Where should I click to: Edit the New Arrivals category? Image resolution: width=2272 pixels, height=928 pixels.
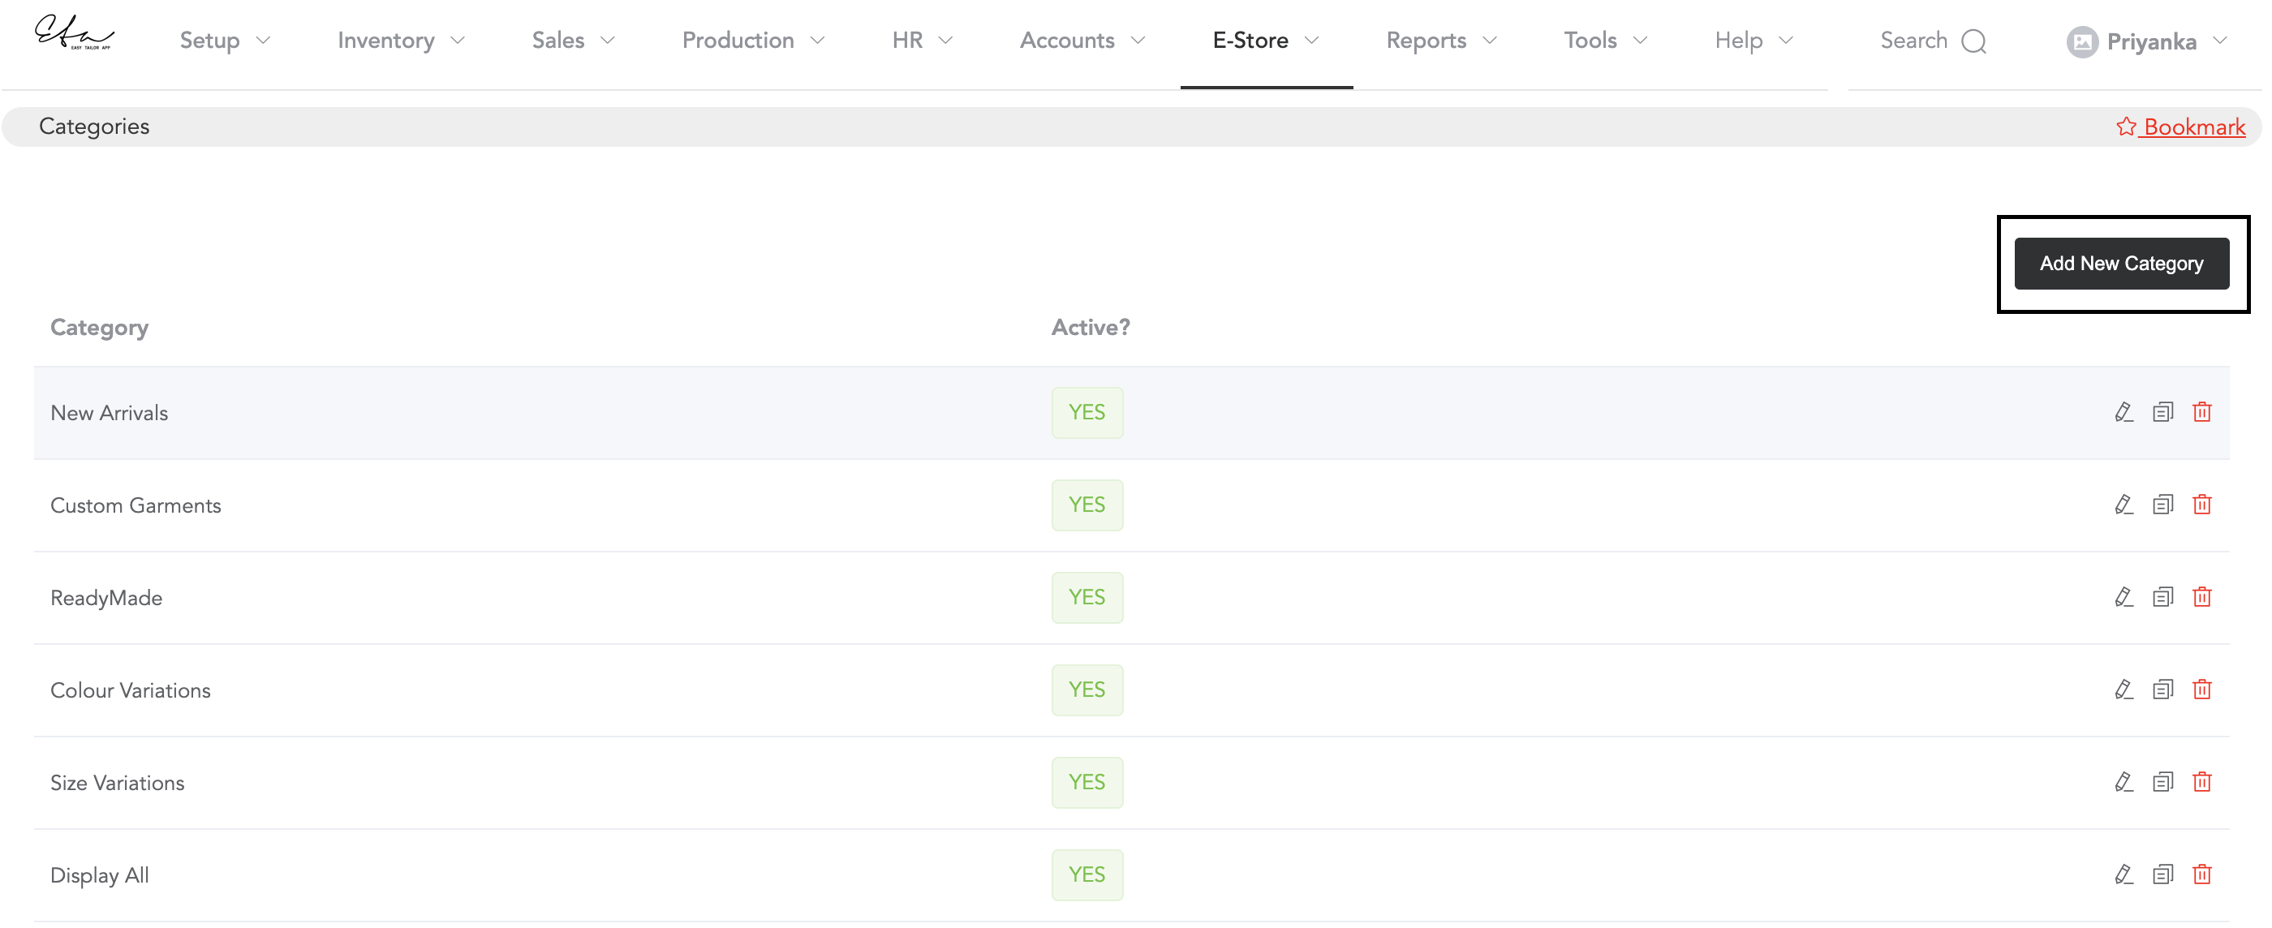[2123, 412]
